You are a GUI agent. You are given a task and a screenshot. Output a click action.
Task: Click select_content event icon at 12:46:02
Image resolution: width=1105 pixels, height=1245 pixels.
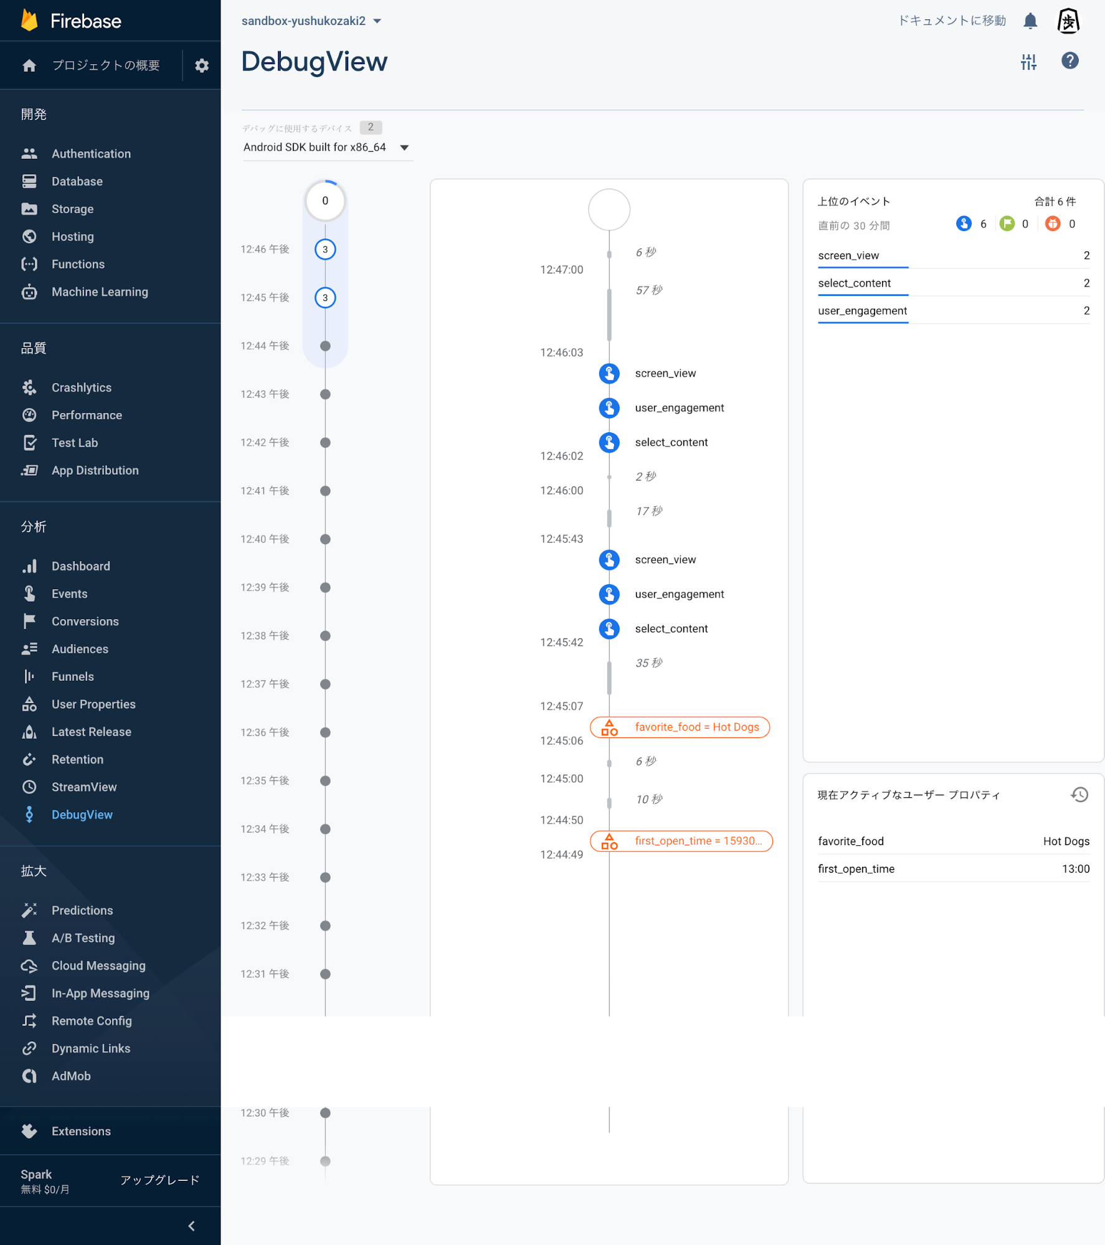pos(609,442)
